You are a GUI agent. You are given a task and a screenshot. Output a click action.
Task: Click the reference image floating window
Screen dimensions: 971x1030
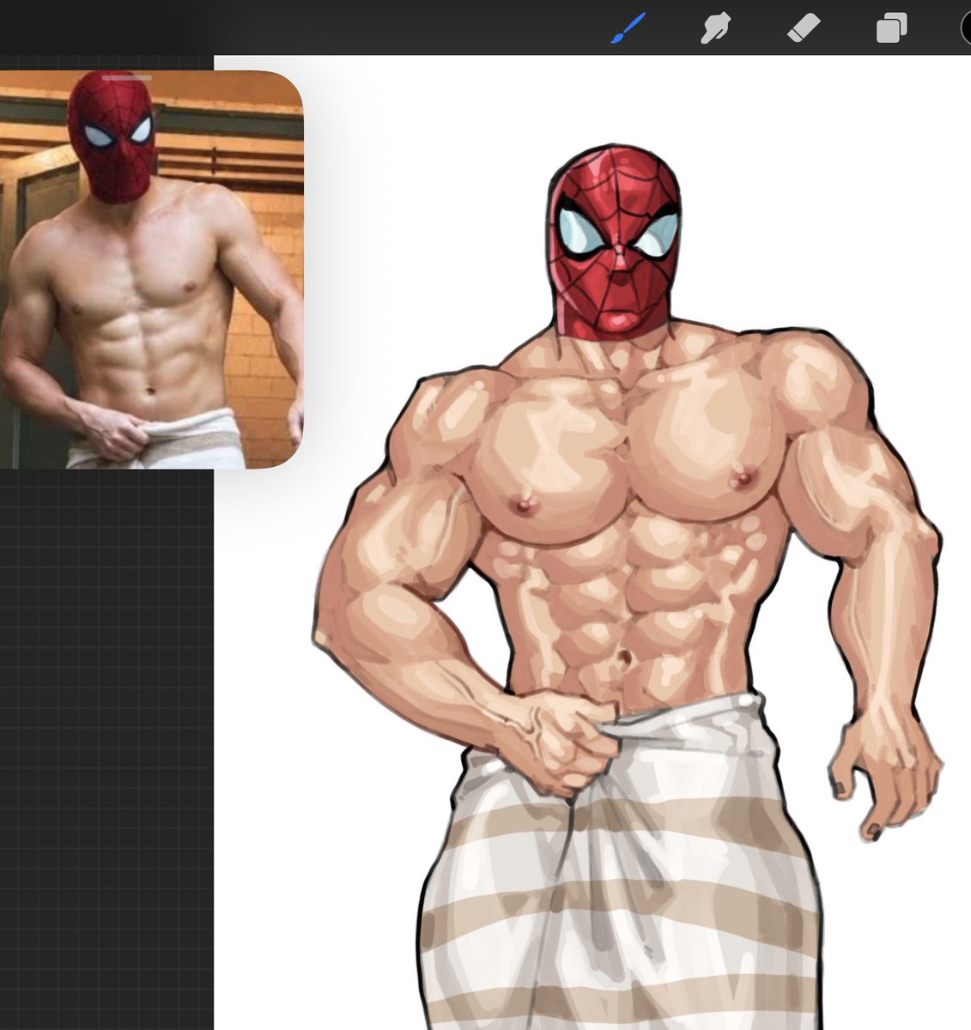pos(150,270)
